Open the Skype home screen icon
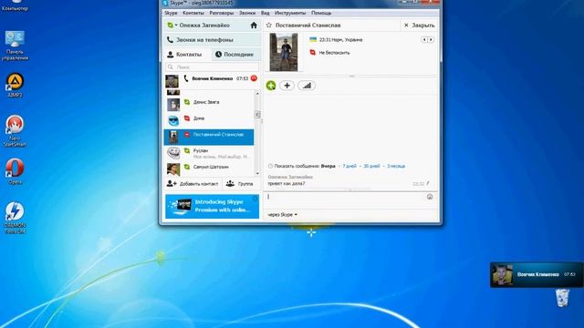The height and width of the screenshot is (328, 584). point(254,26)
